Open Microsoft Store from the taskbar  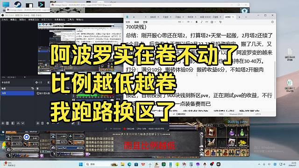[x=136, y=164]
